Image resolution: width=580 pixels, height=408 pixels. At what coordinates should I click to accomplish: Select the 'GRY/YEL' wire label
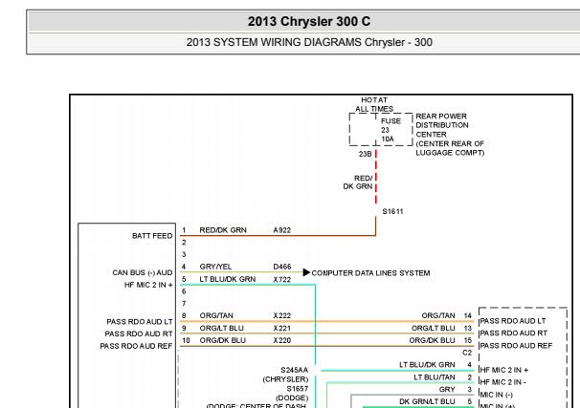215,267
